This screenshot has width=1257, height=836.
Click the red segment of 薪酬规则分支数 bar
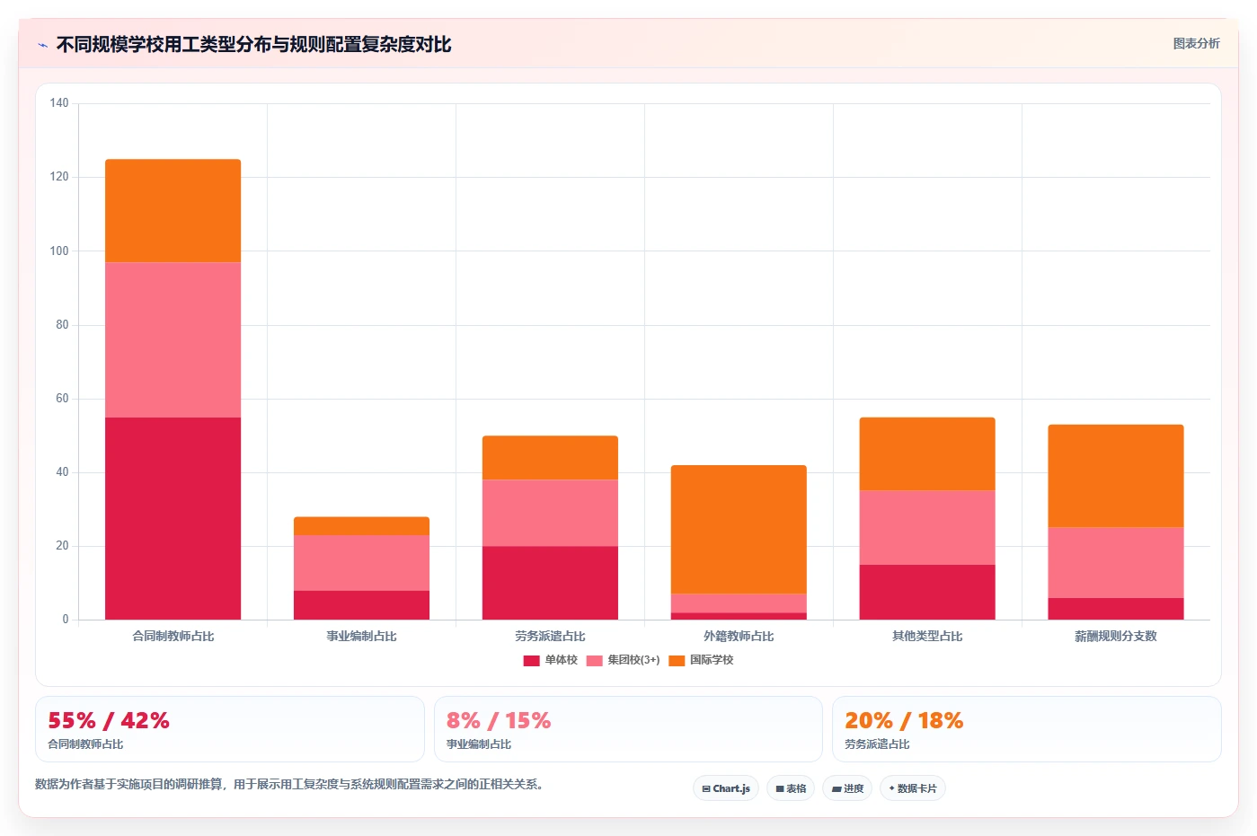coord(1116,609)
